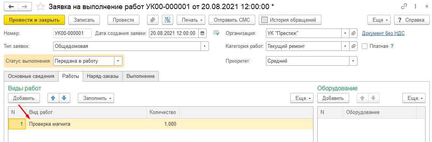432x142 pixels.
Task: Click the question mark help near Платная
Action: pos(392,46)
